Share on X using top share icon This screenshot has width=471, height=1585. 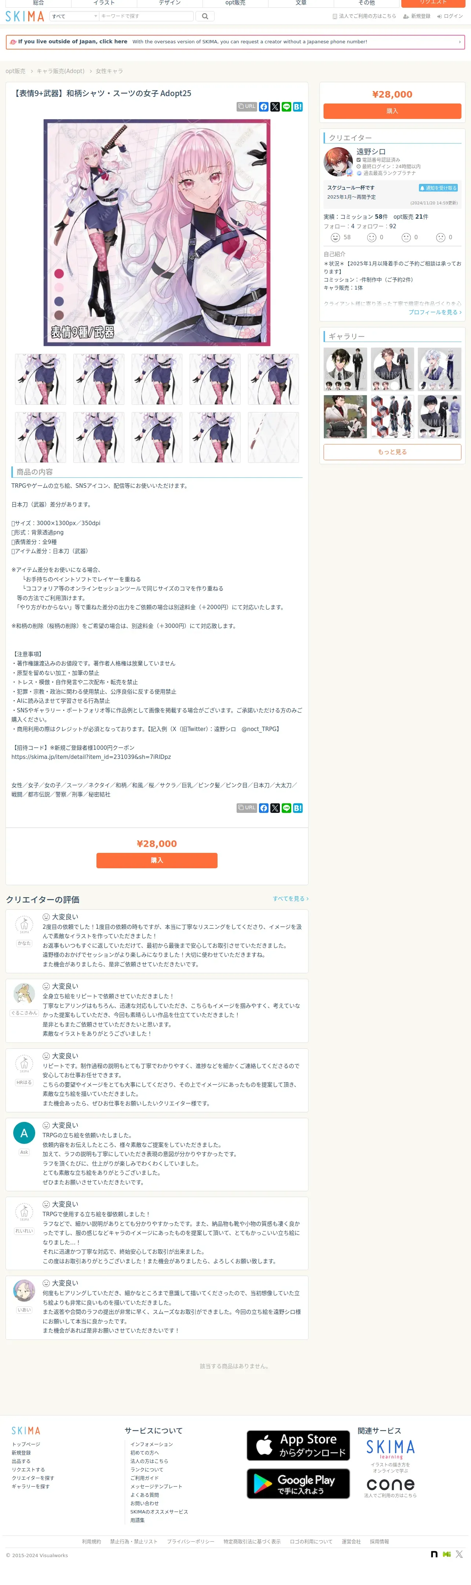(275, 107)
